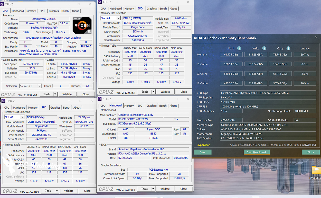This screenshot has width=321, height=198.
Task: Expand Tools arrow in the CPU-Z Slot #2 window
Action: [x=57, y=191]
